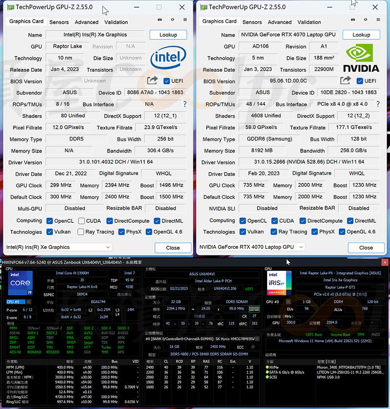The image size is (390, 409).
Task: Switch to Advanced tab in Intel GPU-Z window
Action: [87, 22]
